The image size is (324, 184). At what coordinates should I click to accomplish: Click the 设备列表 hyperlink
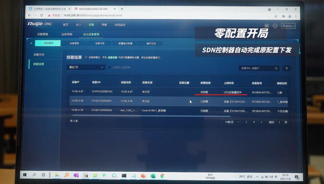[112, 57]
